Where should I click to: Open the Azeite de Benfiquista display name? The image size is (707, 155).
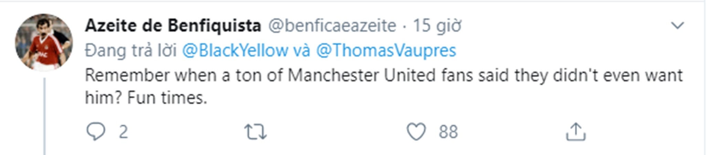tap(173, 26)
